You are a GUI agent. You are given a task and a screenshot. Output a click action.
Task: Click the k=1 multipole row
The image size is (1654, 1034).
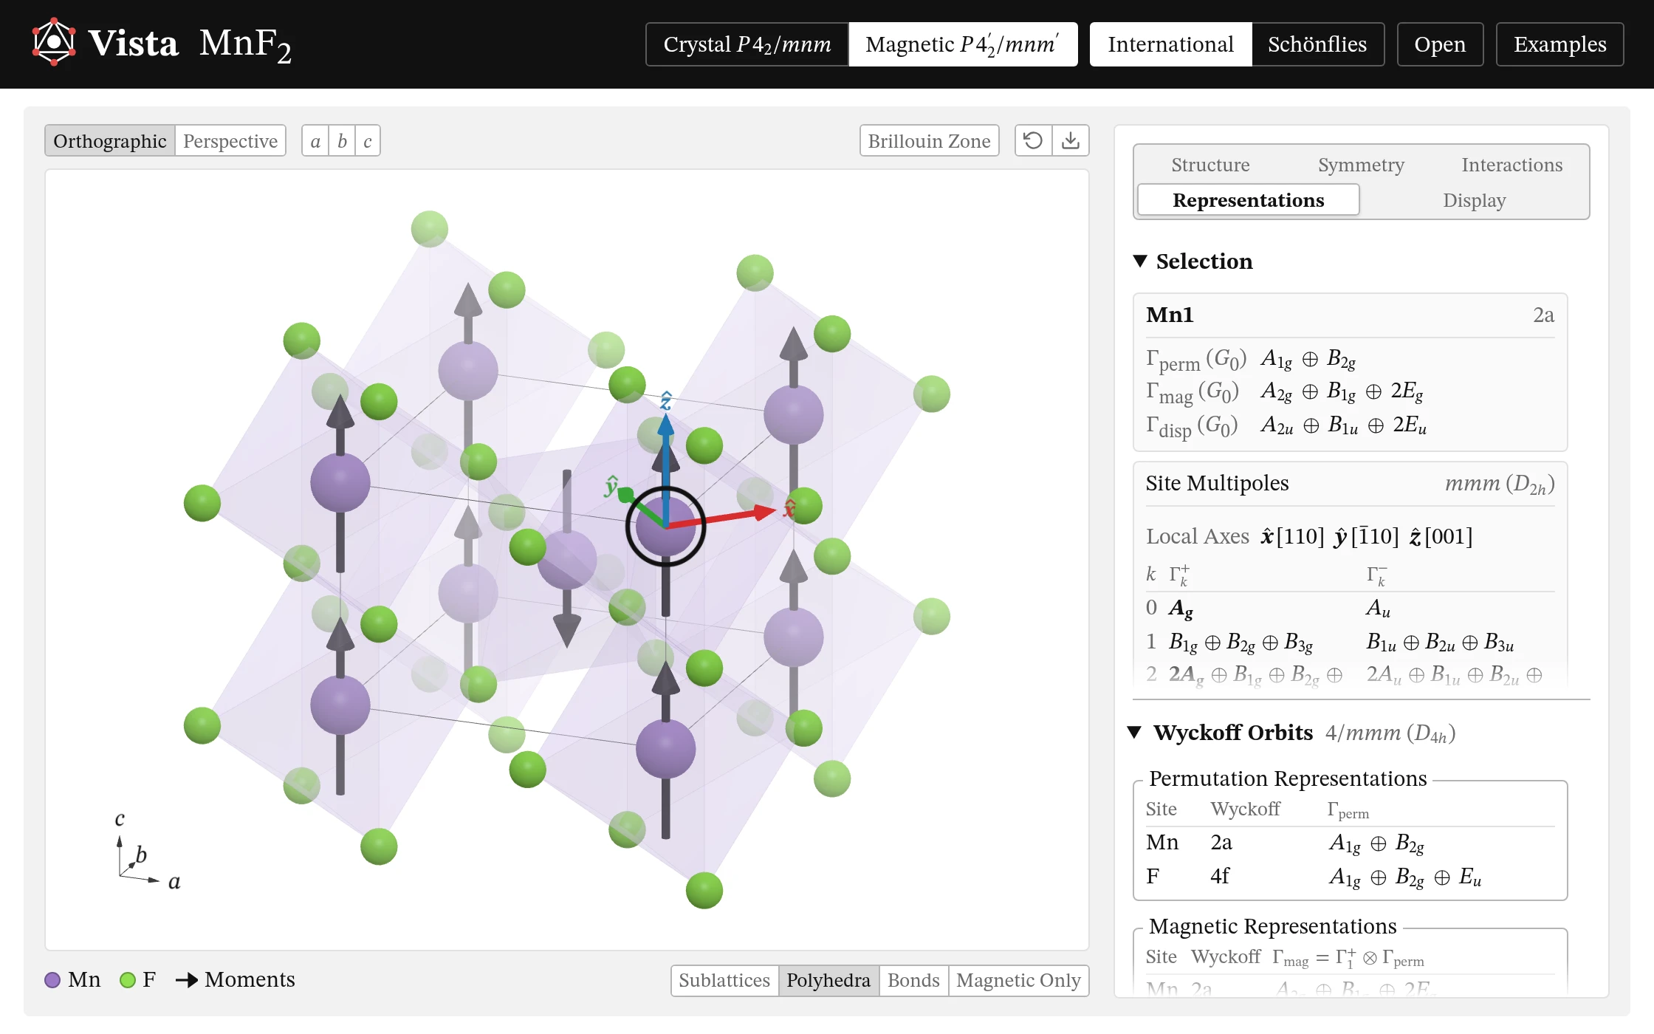tap(1350, 641)
